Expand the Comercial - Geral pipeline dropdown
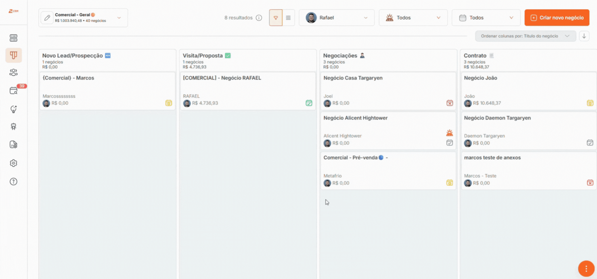597x279 pixels. pos(119,18)
